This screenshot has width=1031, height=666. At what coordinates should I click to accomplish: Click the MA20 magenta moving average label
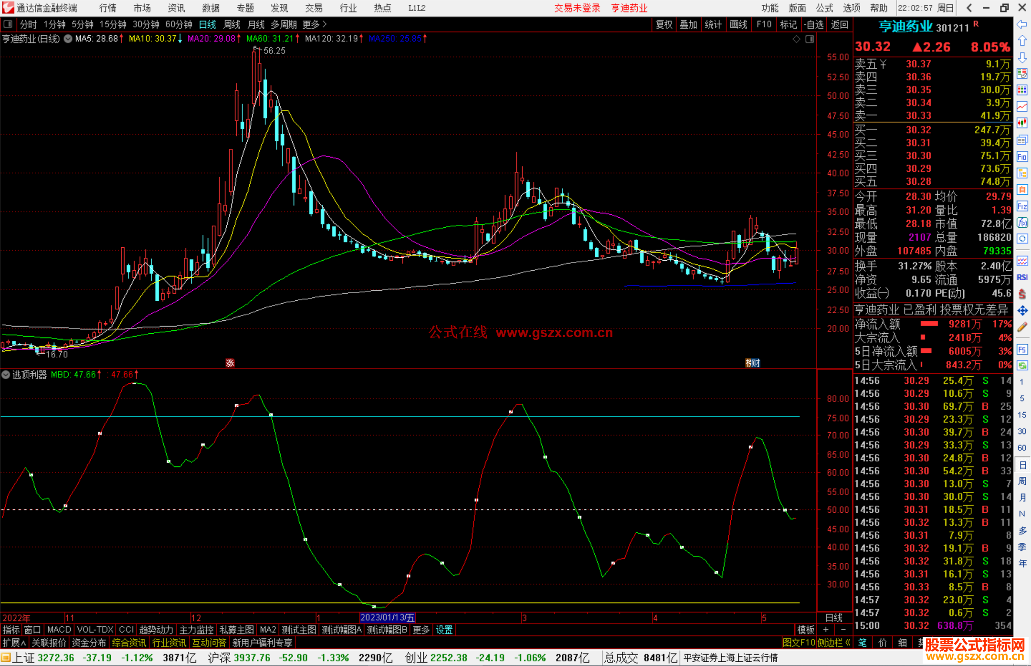211,39
